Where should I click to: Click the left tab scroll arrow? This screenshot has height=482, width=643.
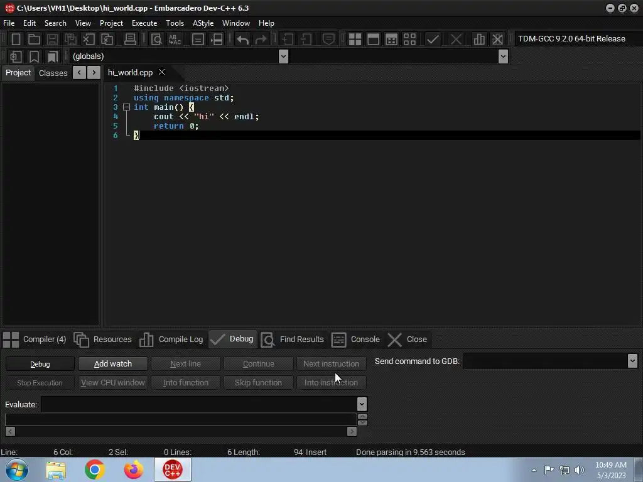click(79, 73)
